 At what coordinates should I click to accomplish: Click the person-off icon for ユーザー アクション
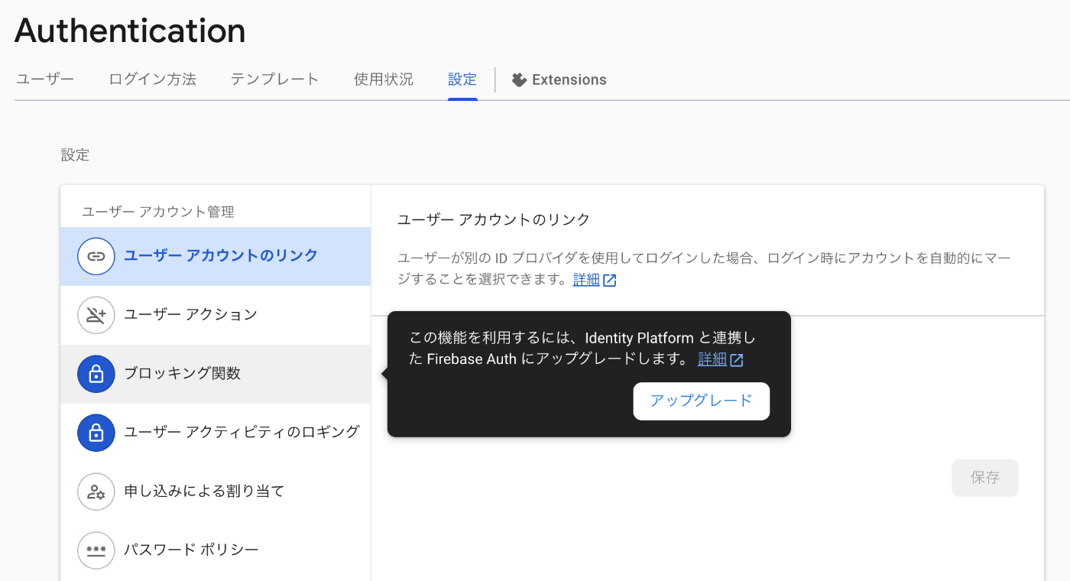click(96, 315)
